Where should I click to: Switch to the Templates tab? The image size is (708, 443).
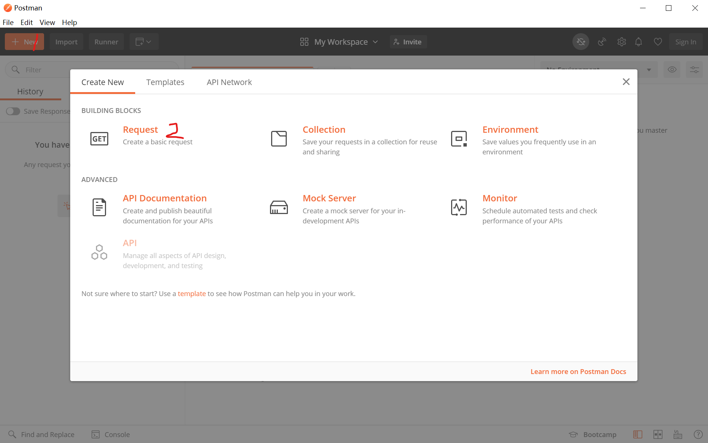[165, 82]
